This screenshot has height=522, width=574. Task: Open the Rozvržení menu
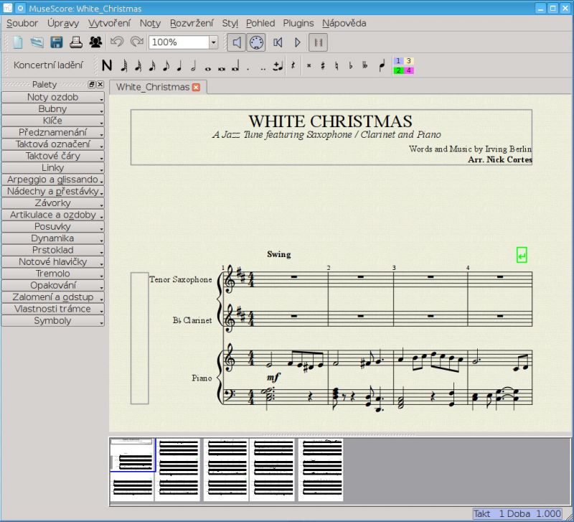pyautogui.click(x=192, y=23)
